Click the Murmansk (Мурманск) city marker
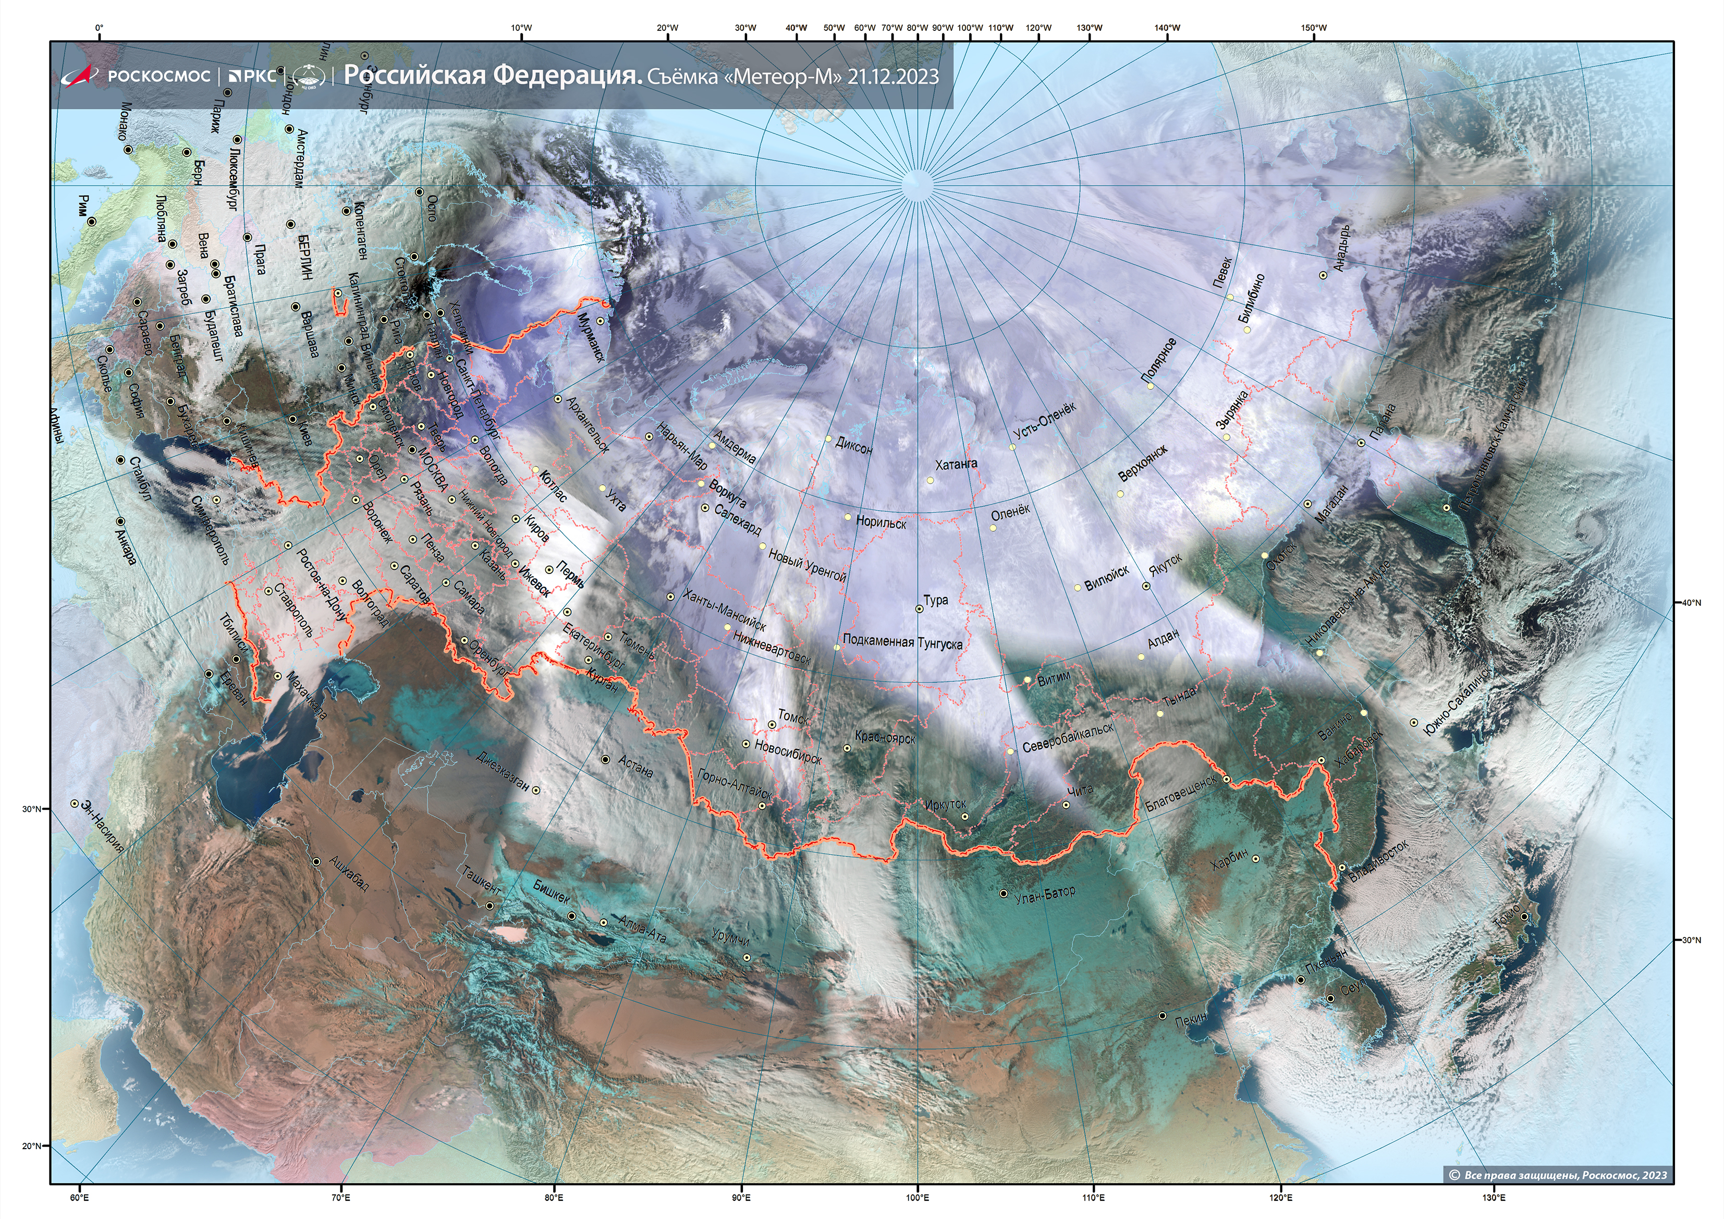This screenshot has width=1724, height=1219. coord(600,321)
